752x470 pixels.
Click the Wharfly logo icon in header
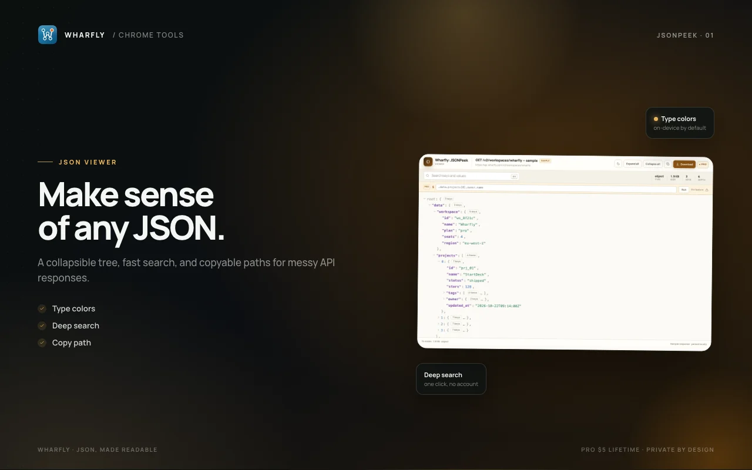48,35
